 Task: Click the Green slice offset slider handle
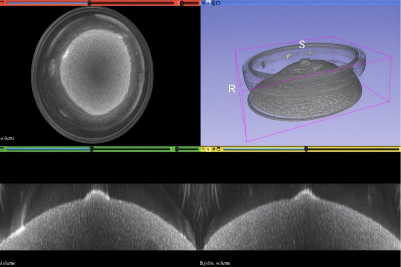92,149
